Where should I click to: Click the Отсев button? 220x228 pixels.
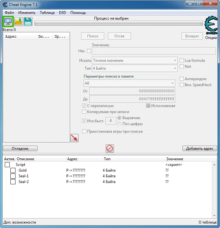tap(119, 36)
